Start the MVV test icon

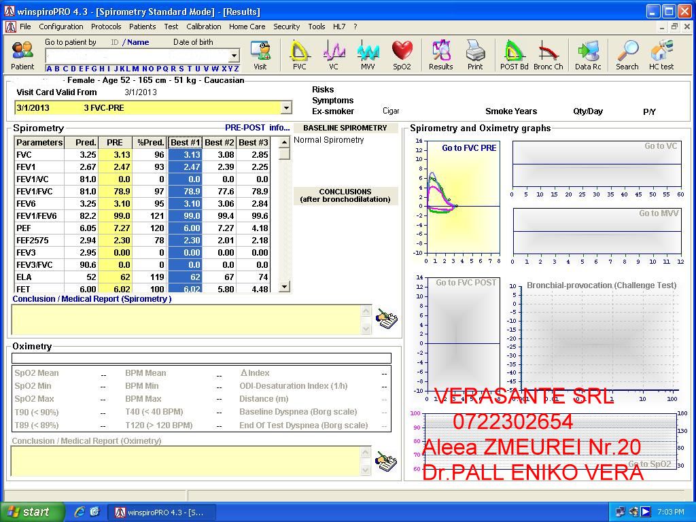pos(368,55)
